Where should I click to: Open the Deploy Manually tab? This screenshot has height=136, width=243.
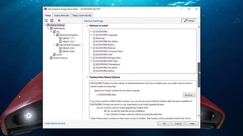coord(62,15)
